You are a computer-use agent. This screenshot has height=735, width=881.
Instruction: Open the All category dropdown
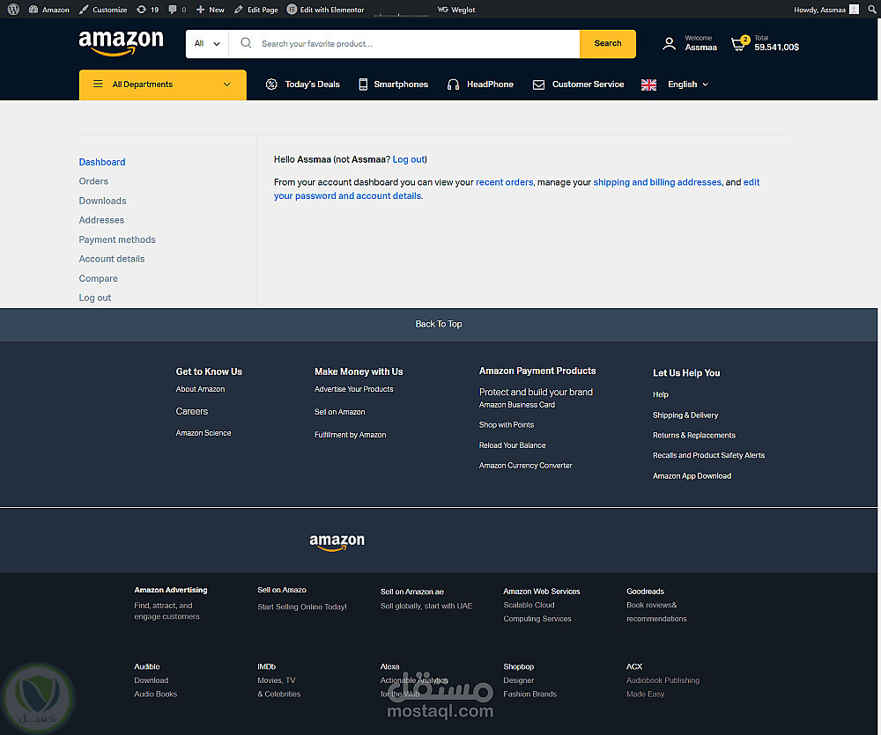click(x=207, y=44)
